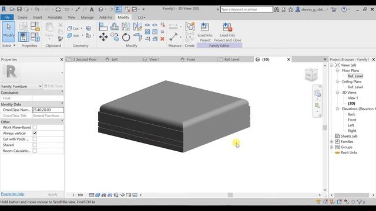Collapse the 3D Views node
Viewport: 376px width, 211px height.
[x=337, y=93]
